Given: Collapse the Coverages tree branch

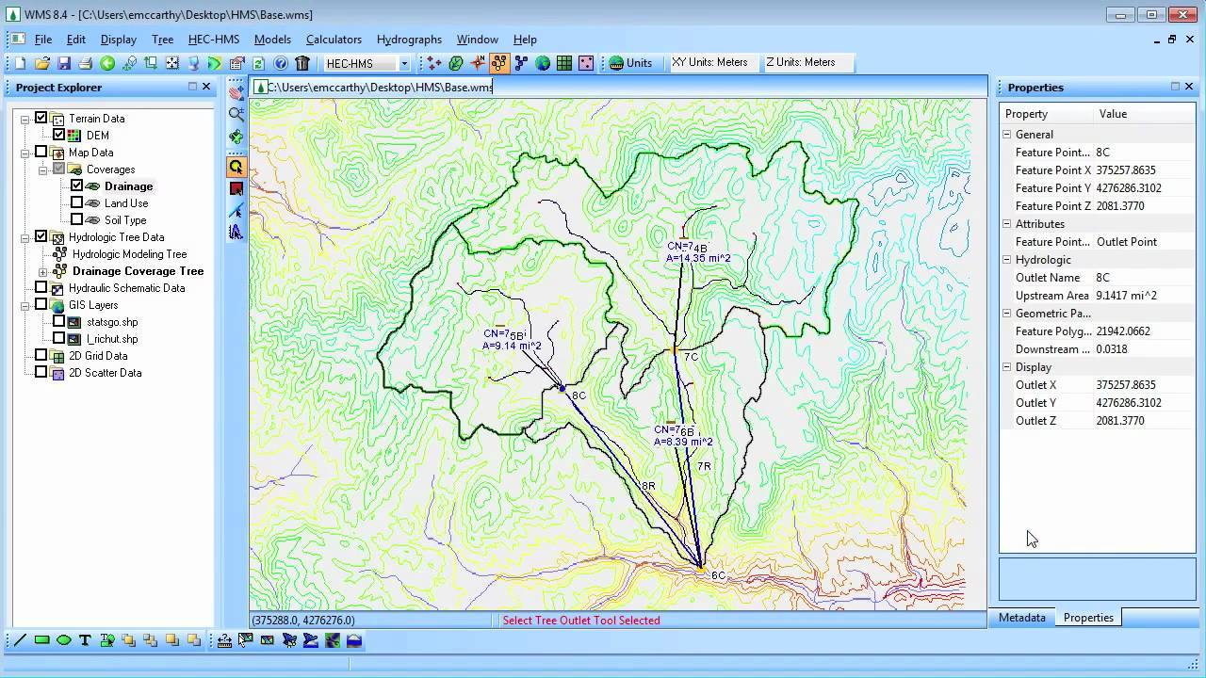Looking at the screenshot, I should [42, 169].
